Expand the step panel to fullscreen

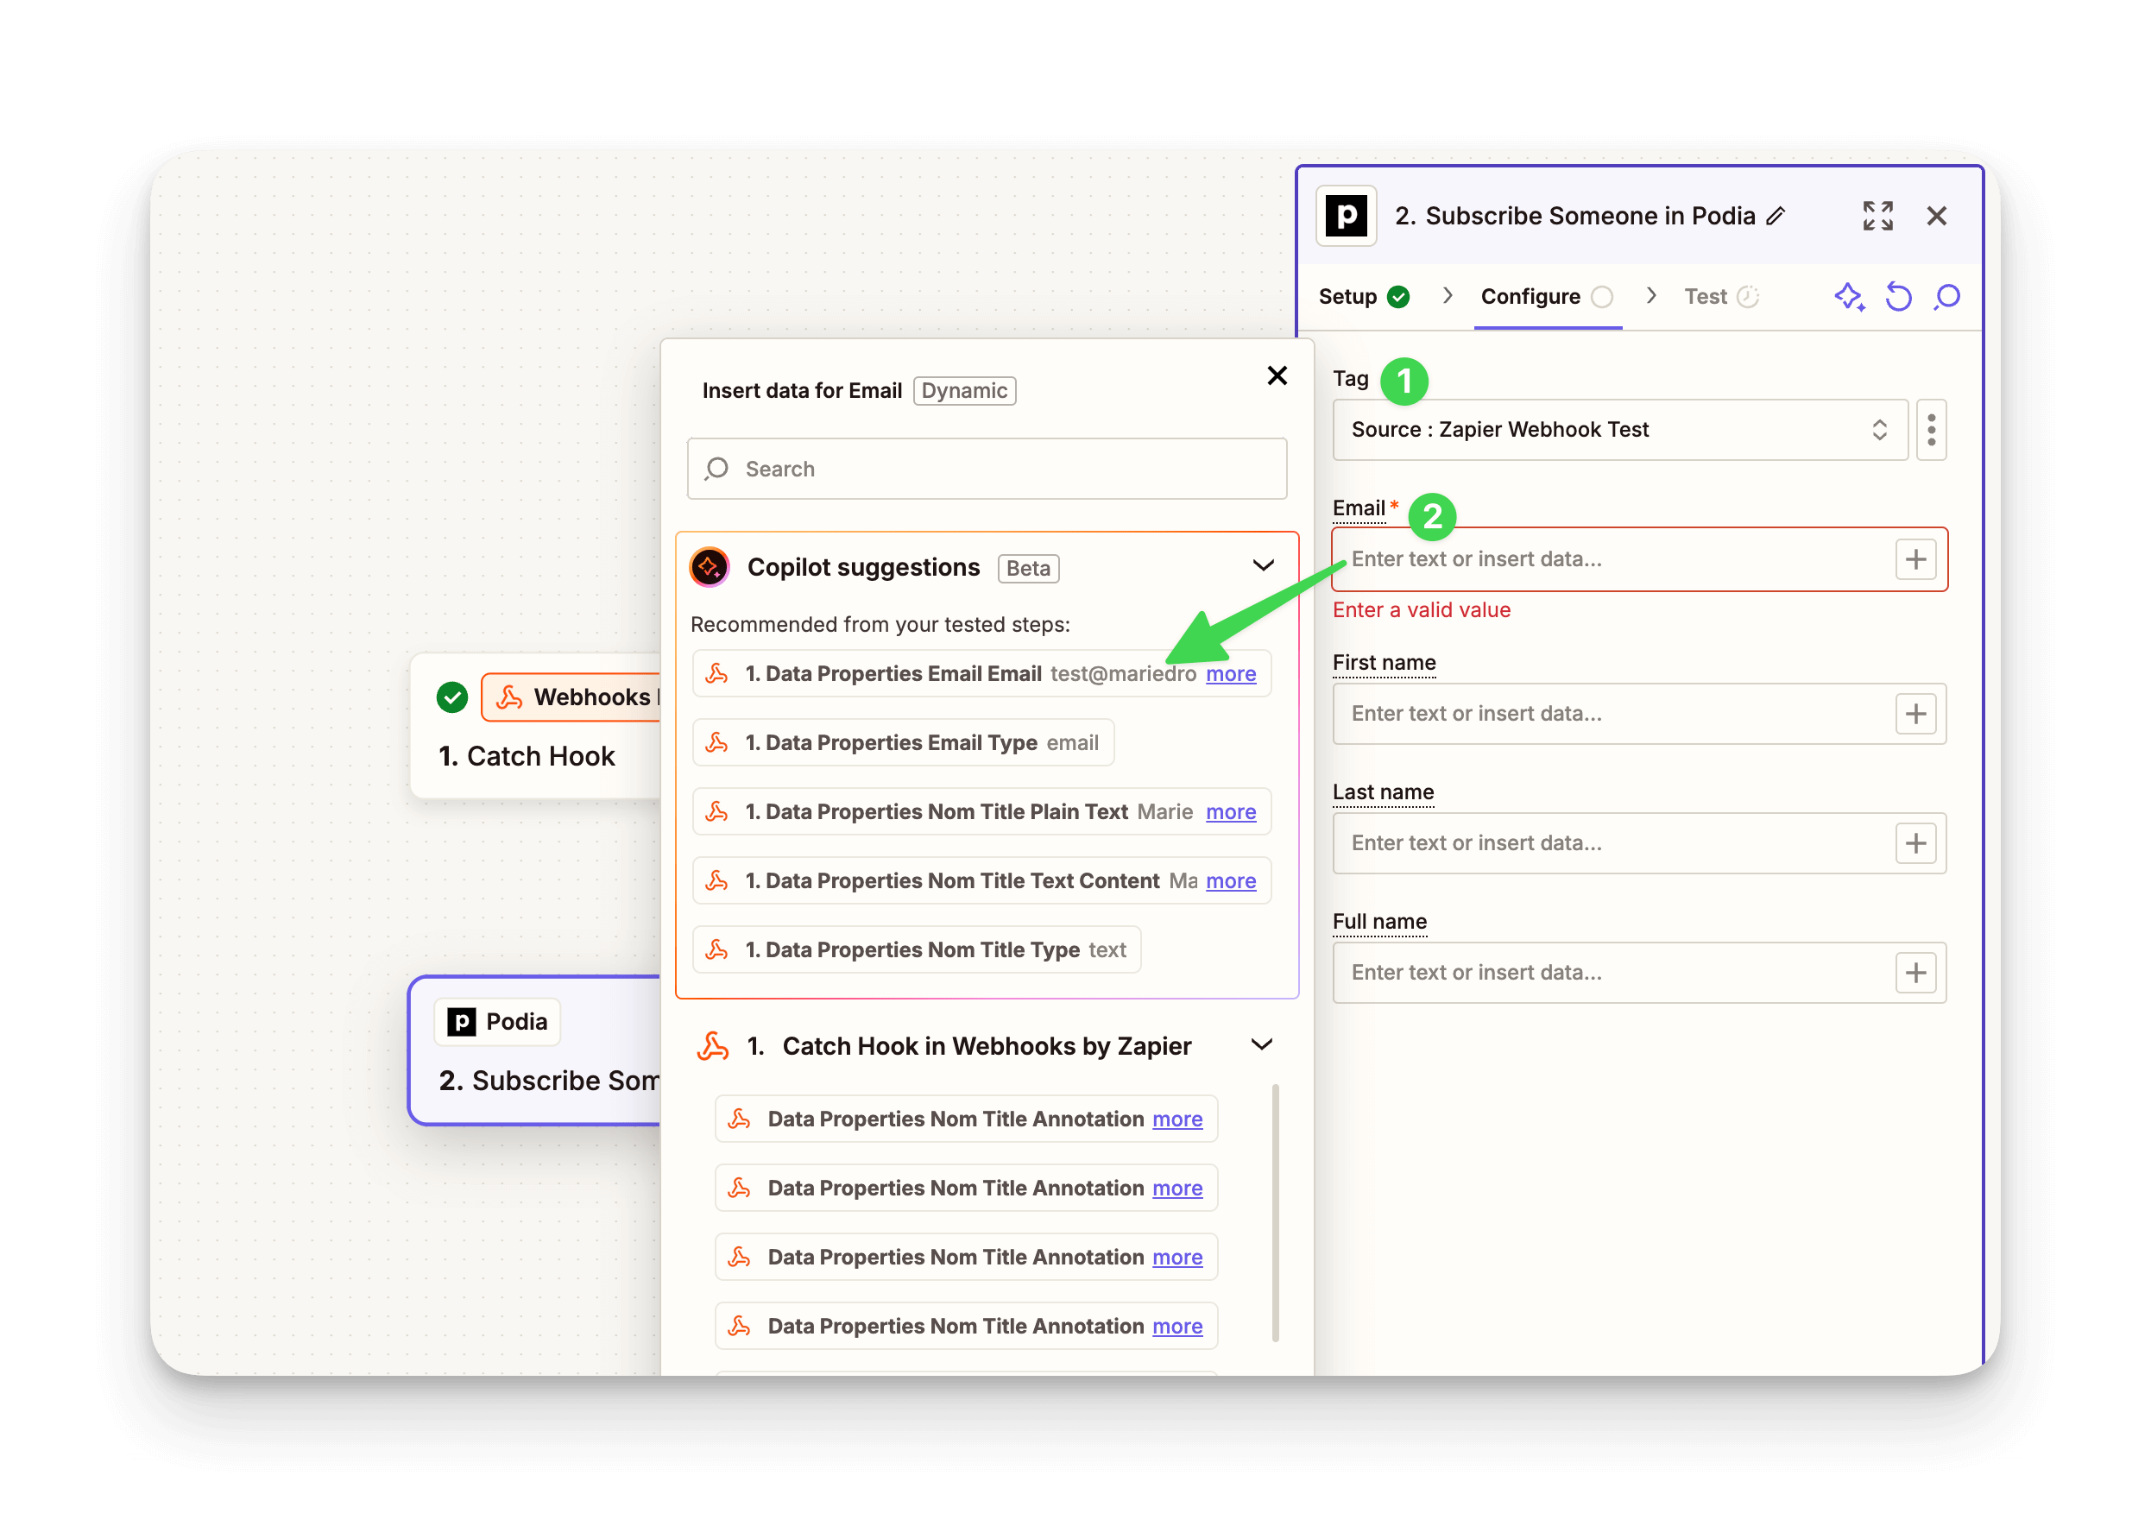tap(1877, 215)
